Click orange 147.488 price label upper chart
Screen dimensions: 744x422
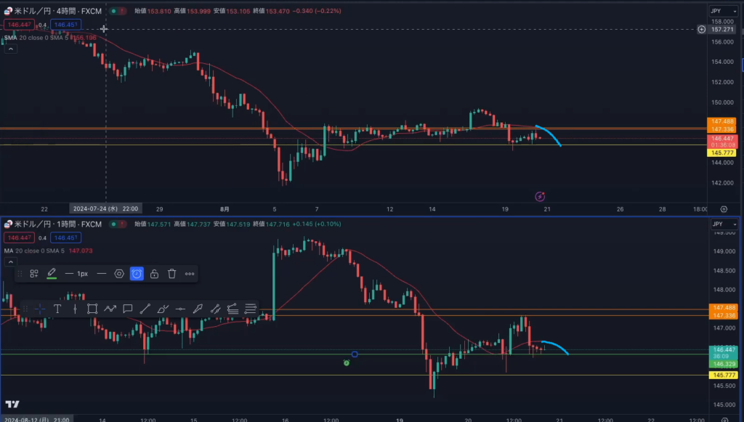tap(722, 121)
